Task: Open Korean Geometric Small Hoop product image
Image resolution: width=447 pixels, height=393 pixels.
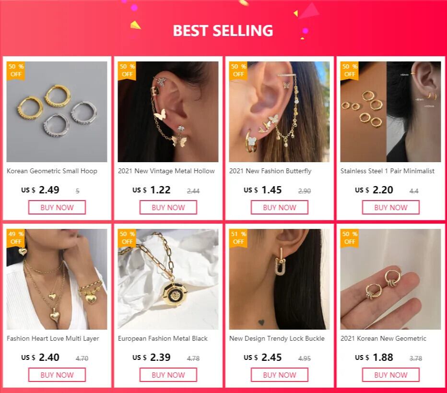Action: [x=57, y=112]
